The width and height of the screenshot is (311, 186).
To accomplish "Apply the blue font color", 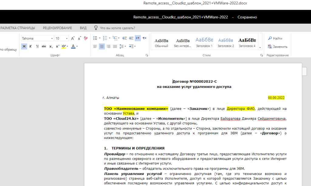I will (73, 46).
